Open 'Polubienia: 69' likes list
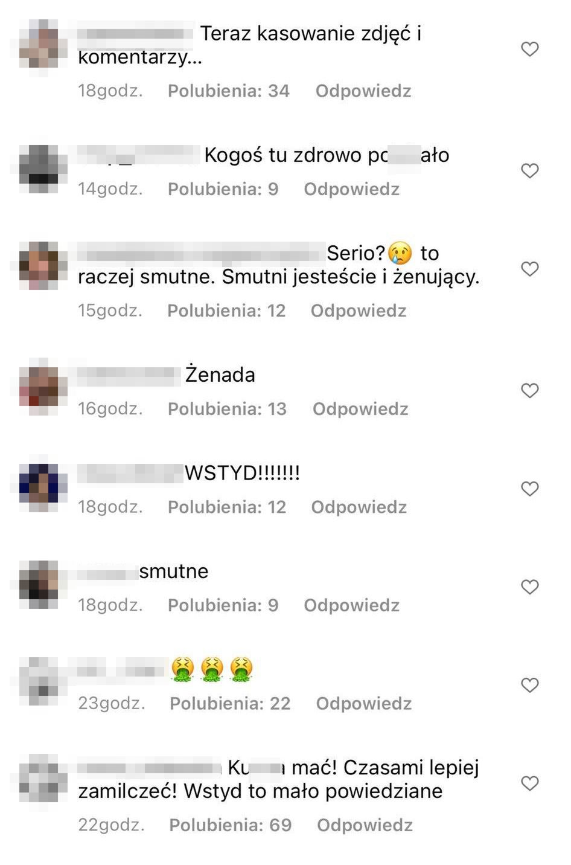This screenshot has width=571, height=865. 230,825
